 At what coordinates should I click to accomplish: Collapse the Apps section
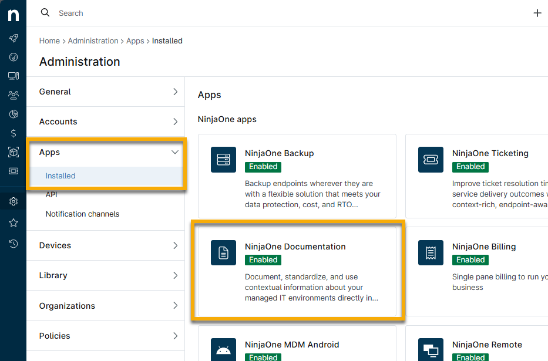(x=106, y=152)
